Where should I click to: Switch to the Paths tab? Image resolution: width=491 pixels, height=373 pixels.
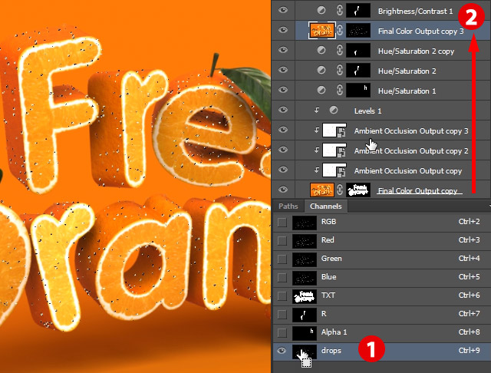(288, 206)
